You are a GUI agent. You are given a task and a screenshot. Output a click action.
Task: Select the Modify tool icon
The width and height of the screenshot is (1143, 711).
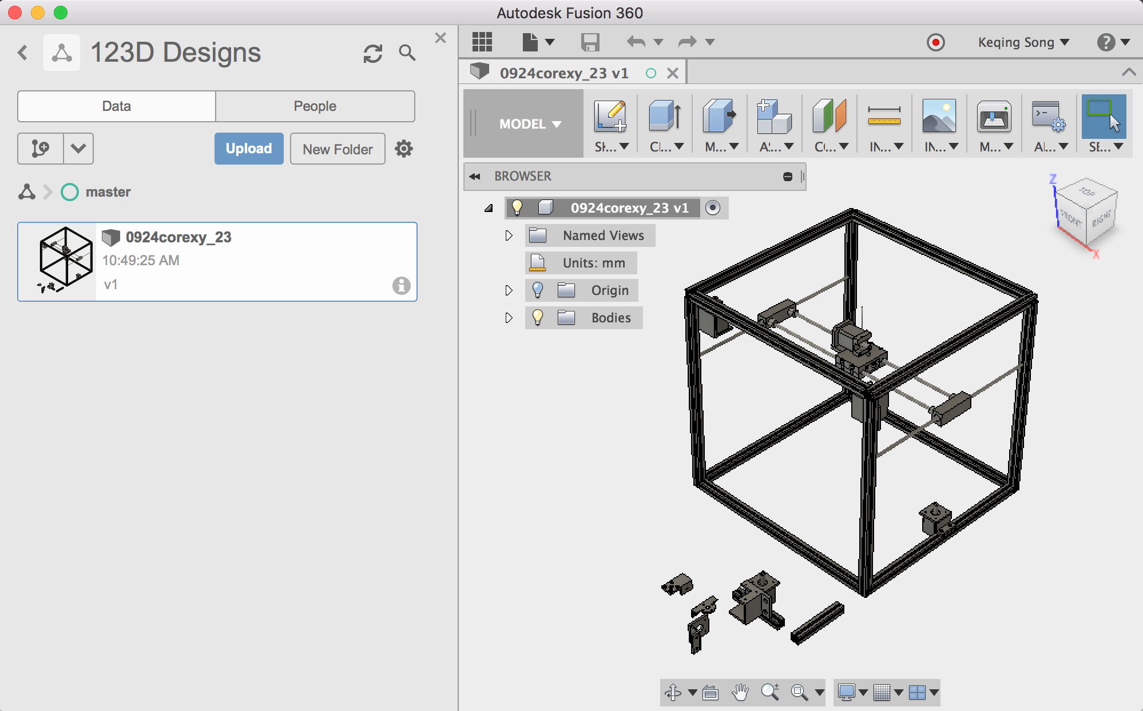[720, 118]
